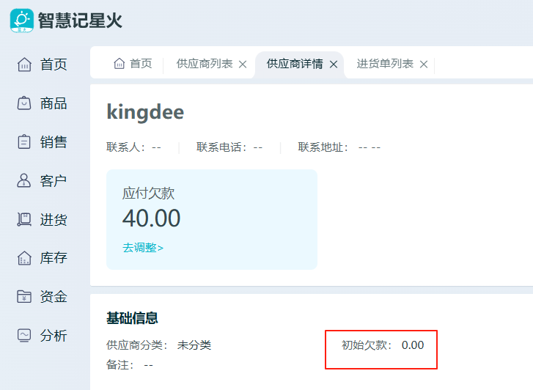Click the home icon in 首页 tab
Image resolution: width=533 pixels, height=390 pixels.
(x=119, y=63)
